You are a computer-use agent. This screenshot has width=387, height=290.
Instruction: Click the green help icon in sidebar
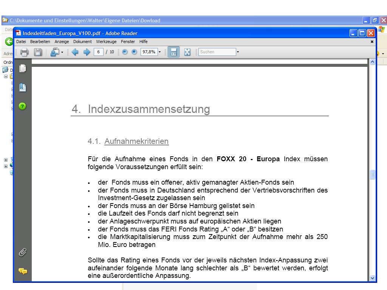(22, 106)
